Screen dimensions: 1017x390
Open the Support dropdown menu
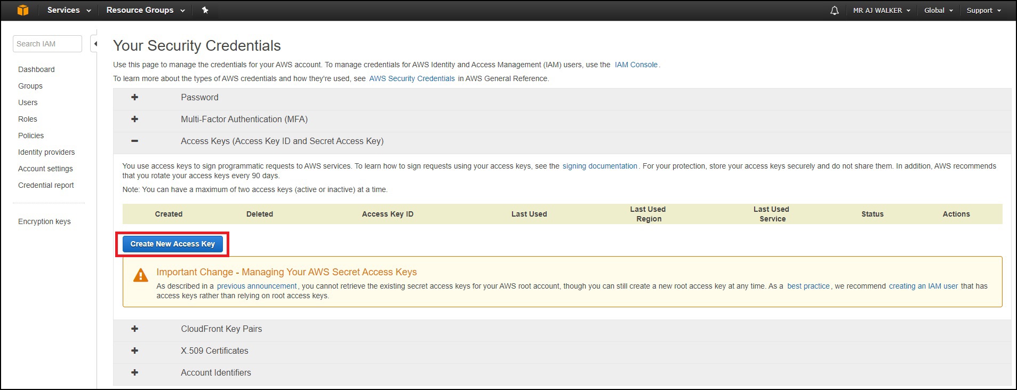(x=984, y=10)
